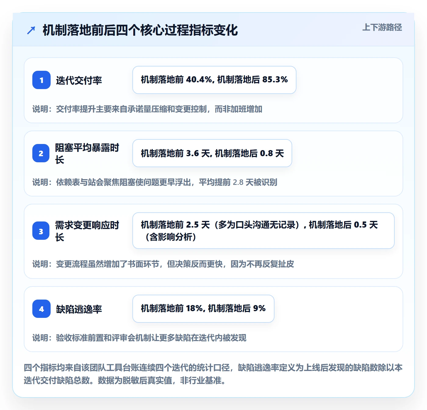This screenshot has width=427, height=410.
Task: Select the 缺陷逃逸率 label
Action: (x=79, y=309)
